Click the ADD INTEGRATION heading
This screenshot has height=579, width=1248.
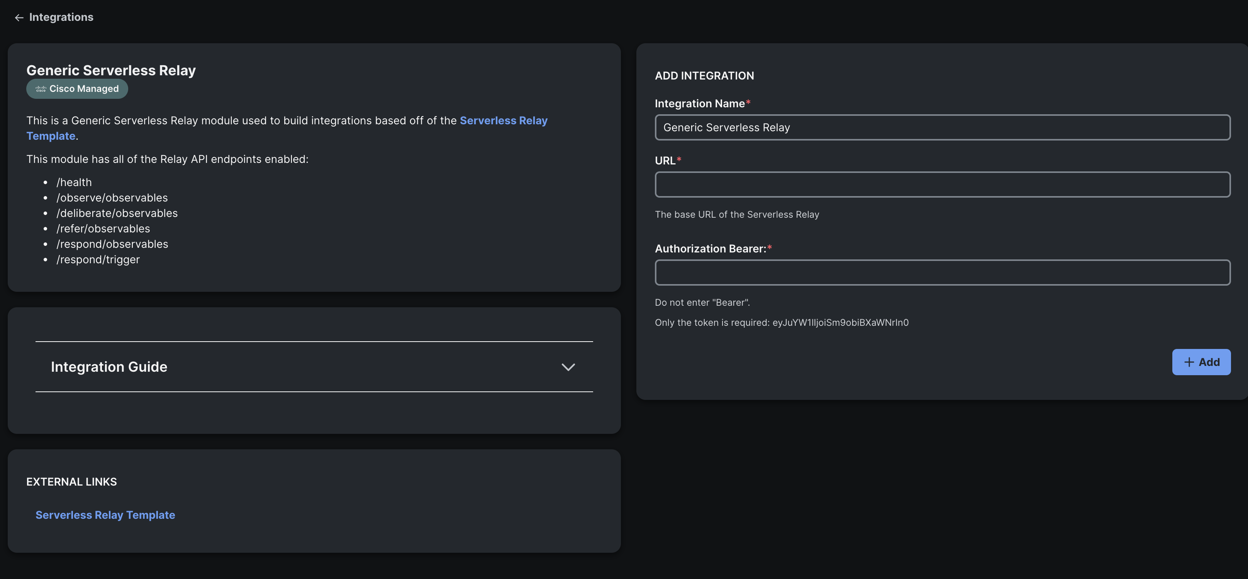tap(704, 76)
